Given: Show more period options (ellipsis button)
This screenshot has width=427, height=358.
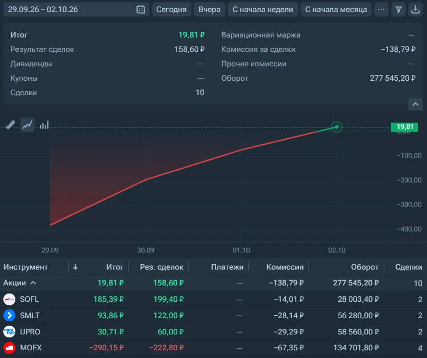Looking at the screenshot, I should coord(381,10).
